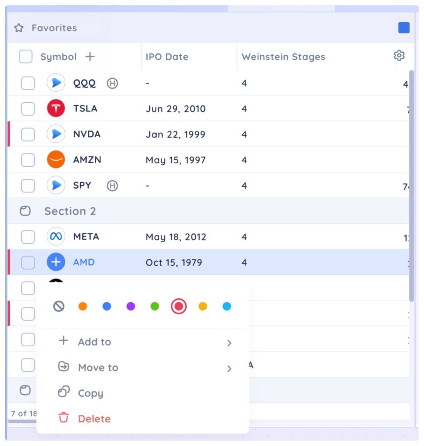Toggle the select-all checkbox beside Symbol

[26, 56]
